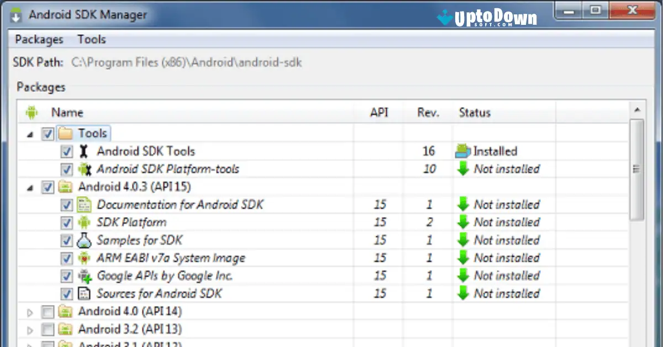Click the ARM EABI v7a System Image icon
The height and width of the screenshot is (347, 663).
click(84, 257)
